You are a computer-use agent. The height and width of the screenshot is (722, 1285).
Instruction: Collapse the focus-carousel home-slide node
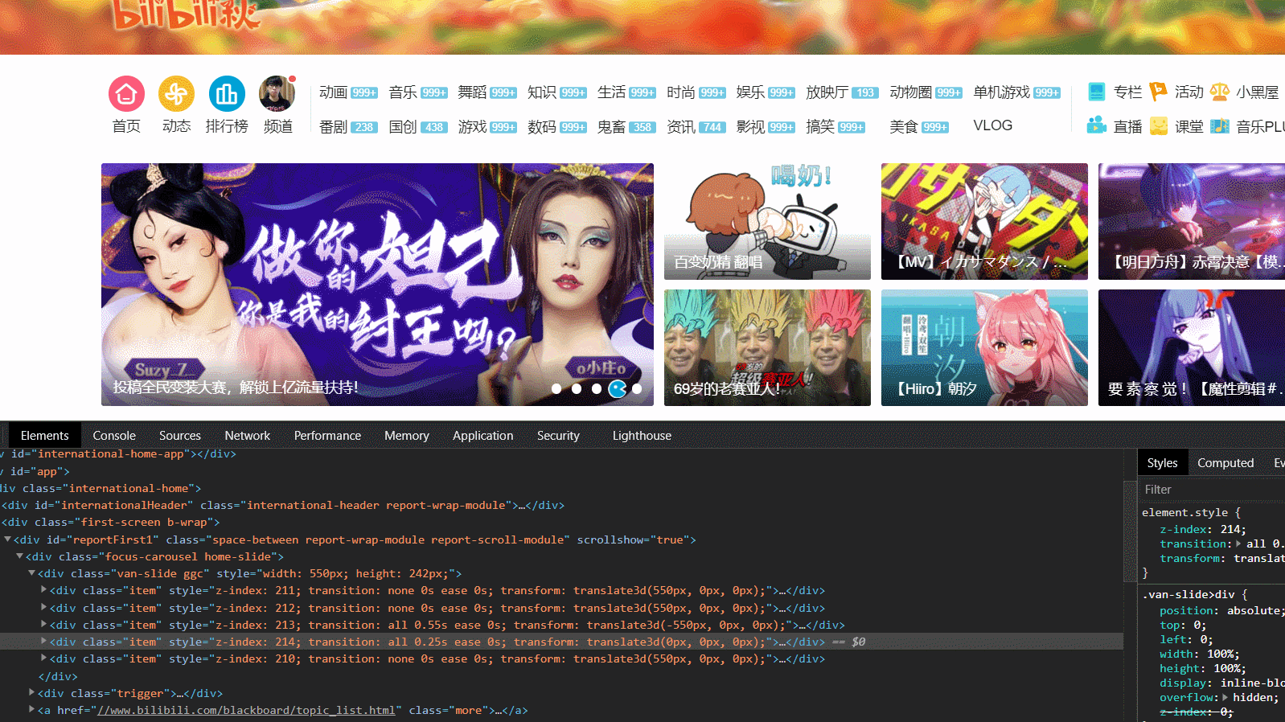click(x=19, y=556)
